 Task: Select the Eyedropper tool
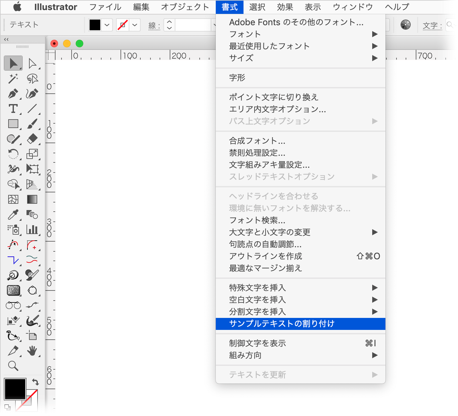tap(13, 214)
